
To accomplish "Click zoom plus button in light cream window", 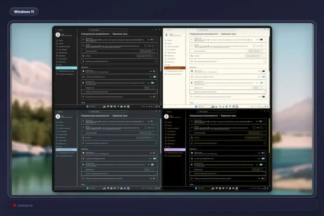I will coord(261,46).
